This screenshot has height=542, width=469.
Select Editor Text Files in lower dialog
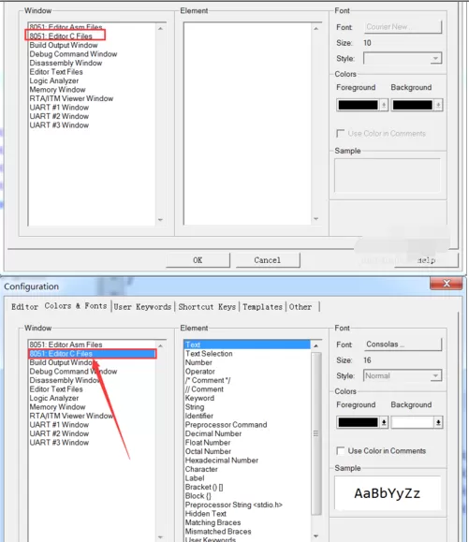(x=56, y=389)
